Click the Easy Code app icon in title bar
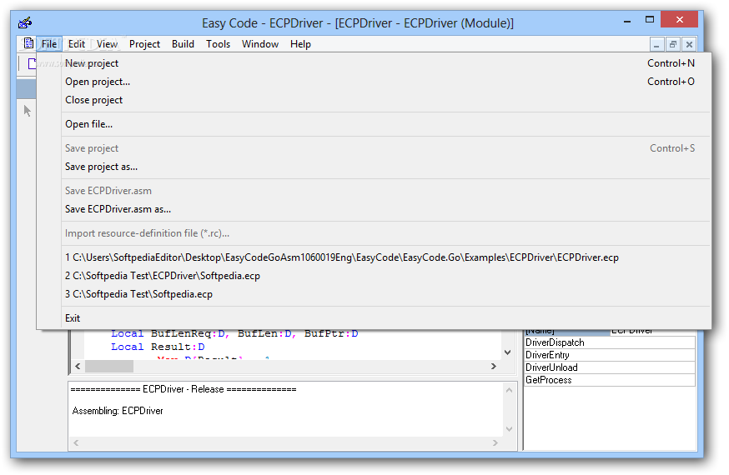This screenshot has height=475, width=729. [25, 22]
